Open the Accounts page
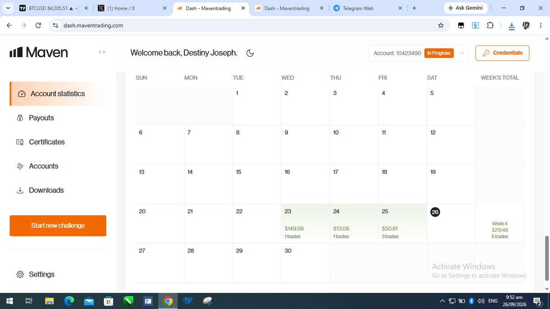 point(44,166)
